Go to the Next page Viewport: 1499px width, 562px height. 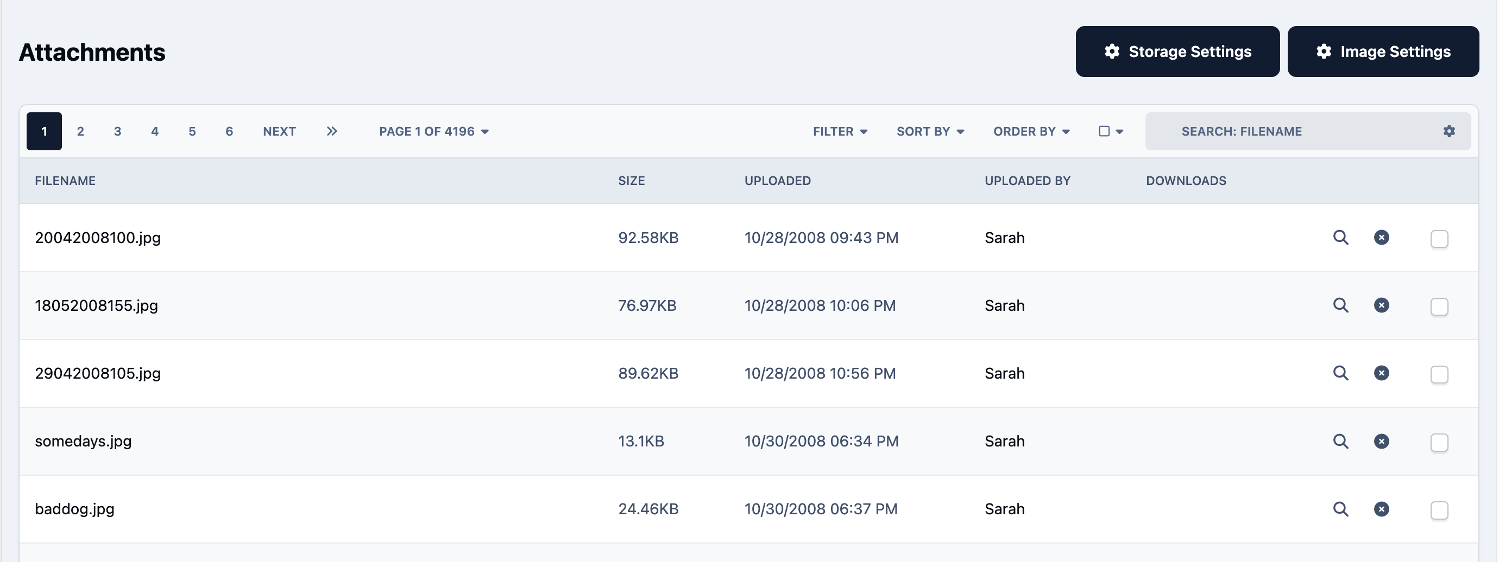tap(279, 132)
